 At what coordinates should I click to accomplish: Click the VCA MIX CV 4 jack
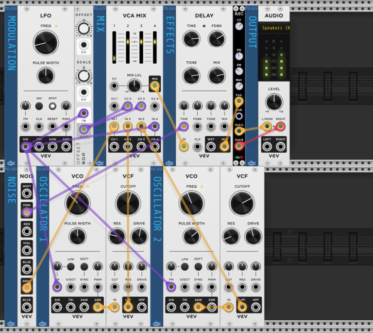click(x=154, y=106)
